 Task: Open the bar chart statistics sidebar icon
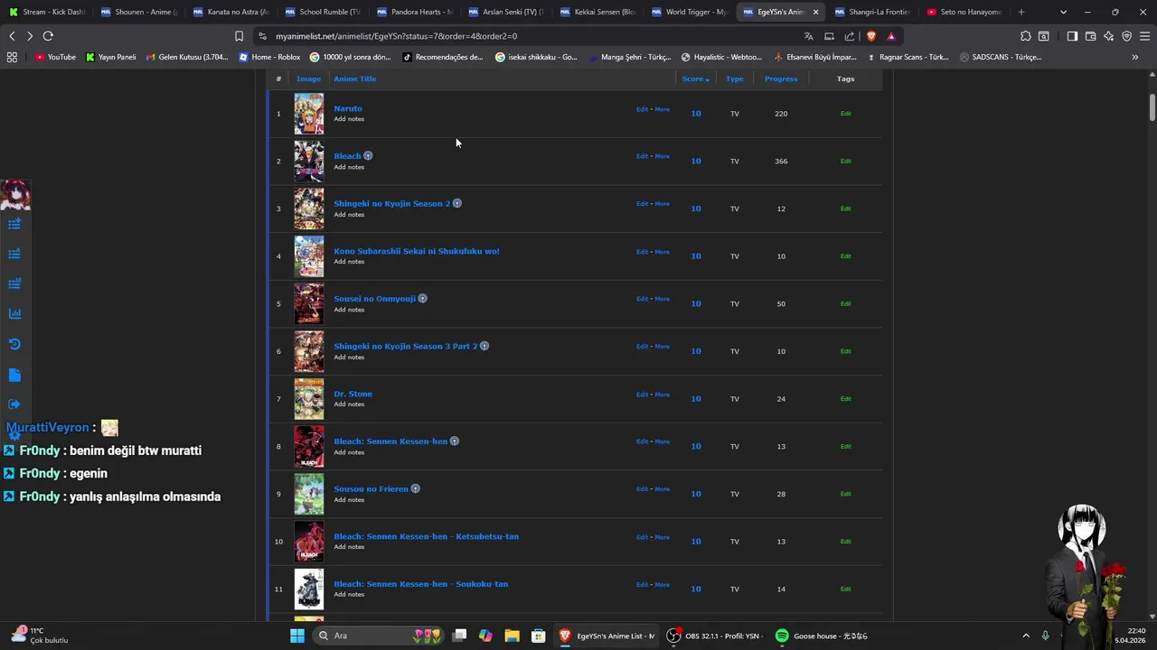tap(14, 313)
